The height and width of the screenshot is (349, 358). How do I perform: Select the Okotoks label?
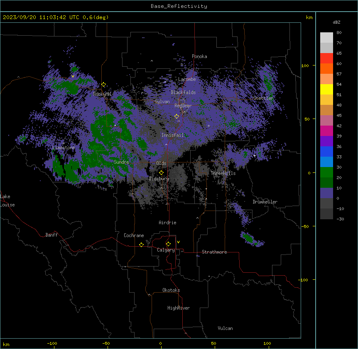pos(171,290)
